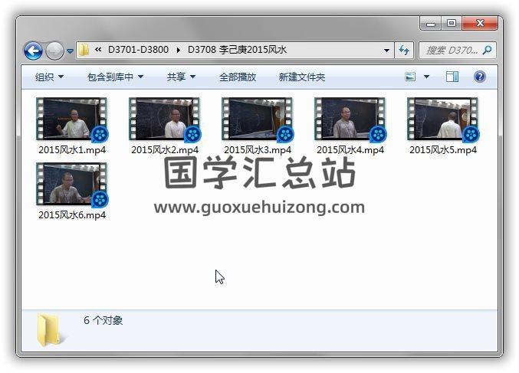Viewport: 519px width, 373px height.
Task: Click the file name 2015风水5.mp4
Action: coord(443,150)
